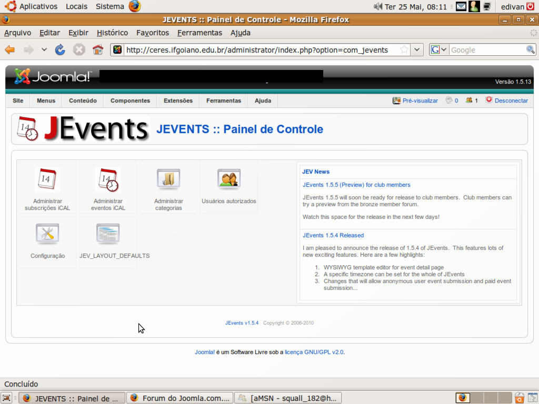Open Locais menu in top panel
The height and width of the screenshot is (404, 539).
[x=77, y=6]
